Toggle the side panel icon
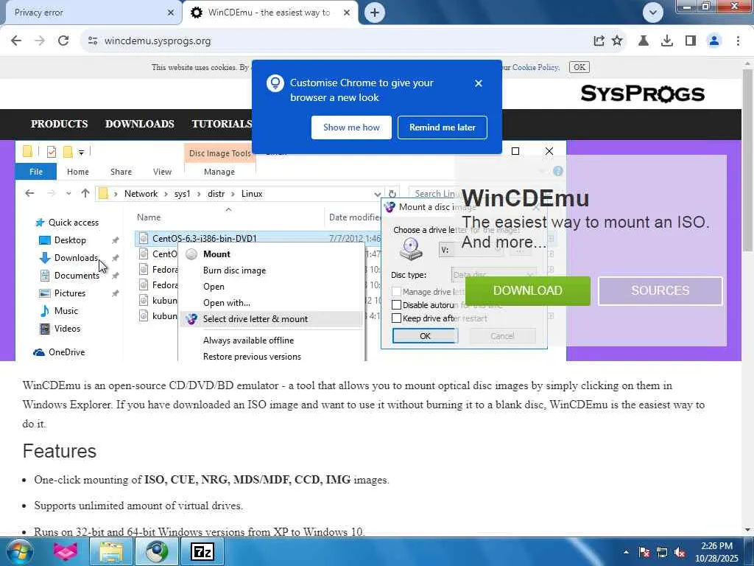Image resolution: width=754 pixels, height=566 pixels. [691, 41]
